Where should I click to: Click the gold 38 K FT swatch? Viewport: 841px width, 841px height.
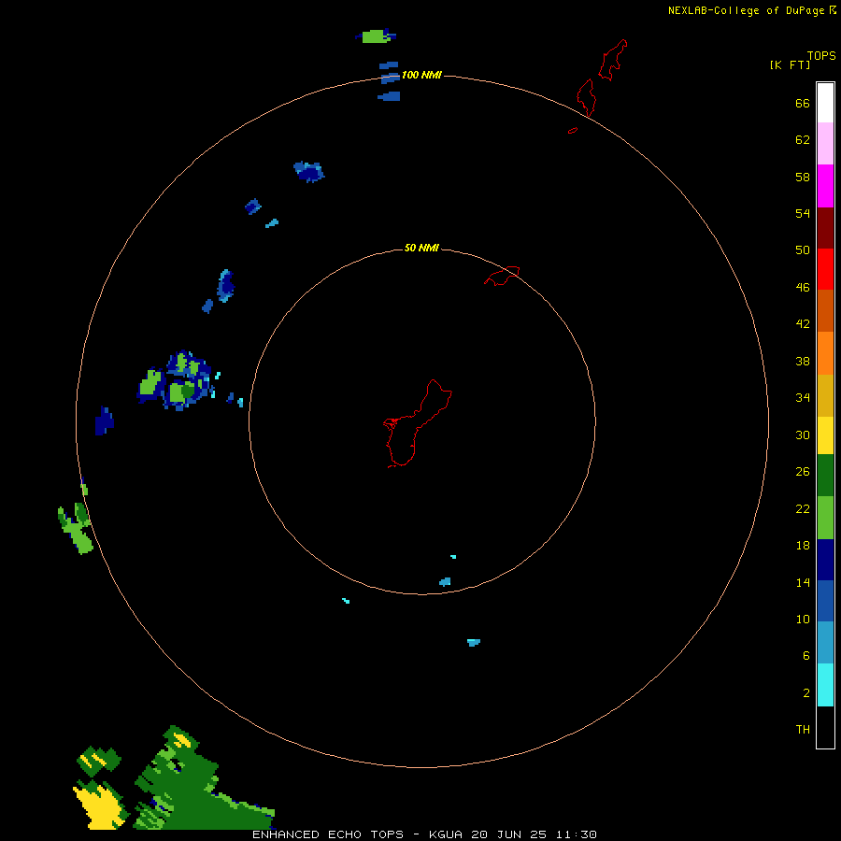(825, 395)
